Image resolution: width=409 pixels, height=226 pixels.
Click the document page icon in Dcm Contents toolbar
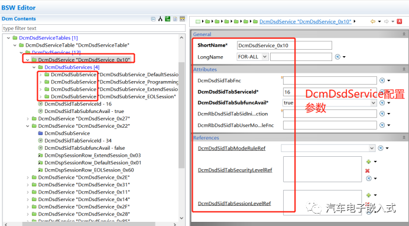pyautogui.click(x=175, y=19)
